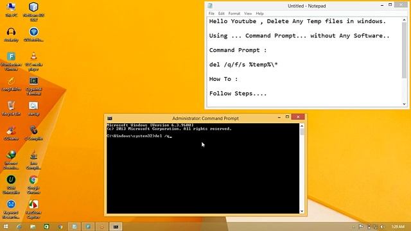The width and height of the screenshot is (411, 231).
Task: Click the green app icon on taskbar
Action: pos(46,227)
